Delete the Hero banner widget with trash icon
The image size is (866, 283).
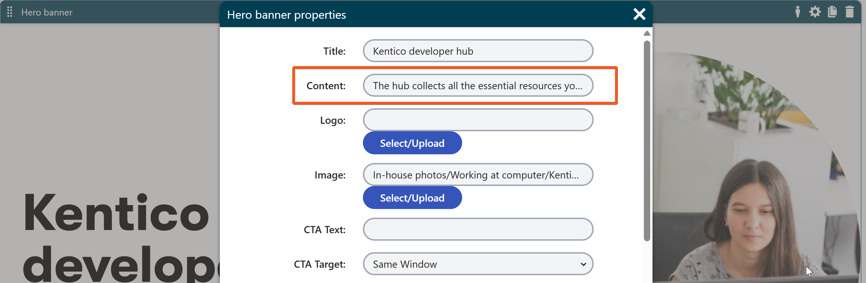850,12
